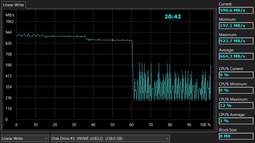The image size is (255, 143).
Task: Click the 354 value on the Y axis
Action: click(9, 87)
